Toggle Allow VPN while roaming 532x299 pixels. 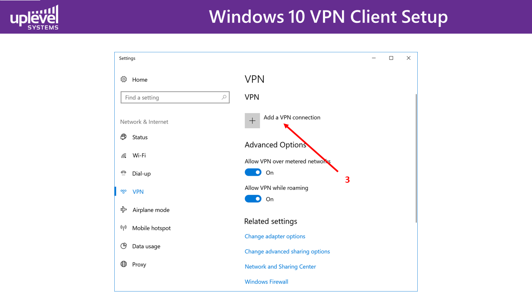[253, 199]
